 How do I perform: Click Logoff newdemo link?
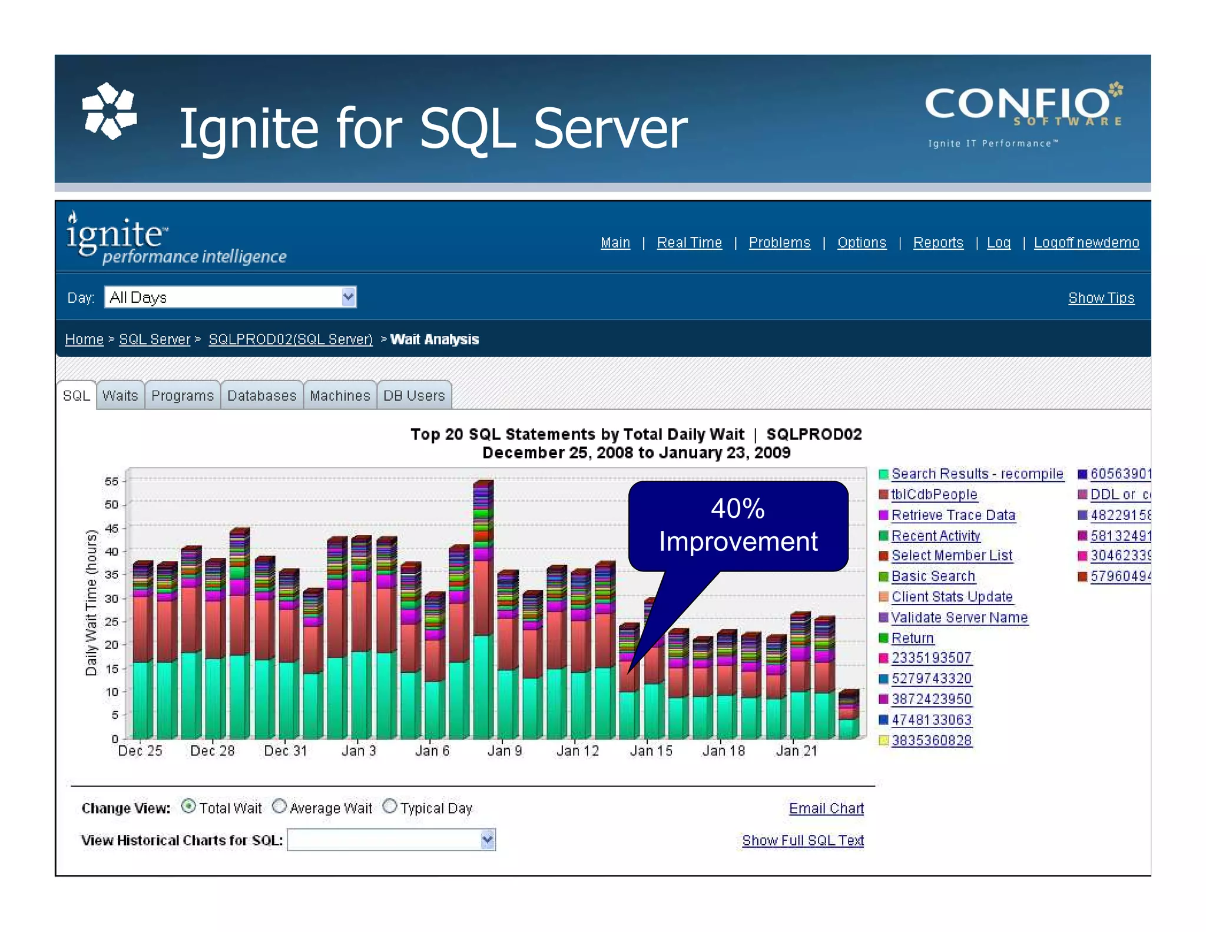click(1086, 243)
